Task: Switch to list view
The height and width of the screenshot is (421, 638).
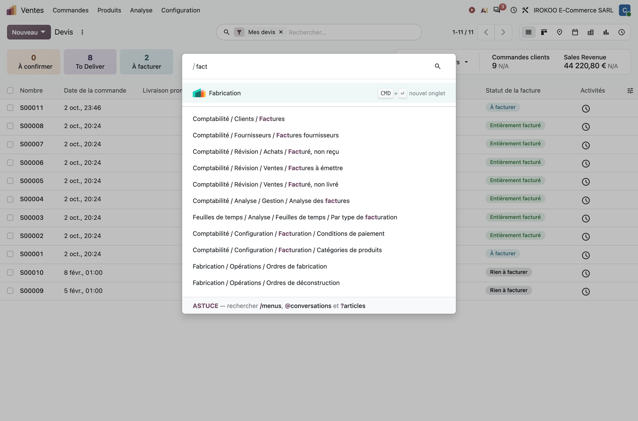Action: [528, 32]
